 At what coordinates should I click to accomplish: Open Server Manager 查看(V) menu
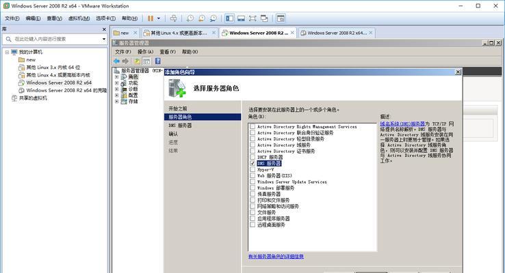tap(168, 52)
